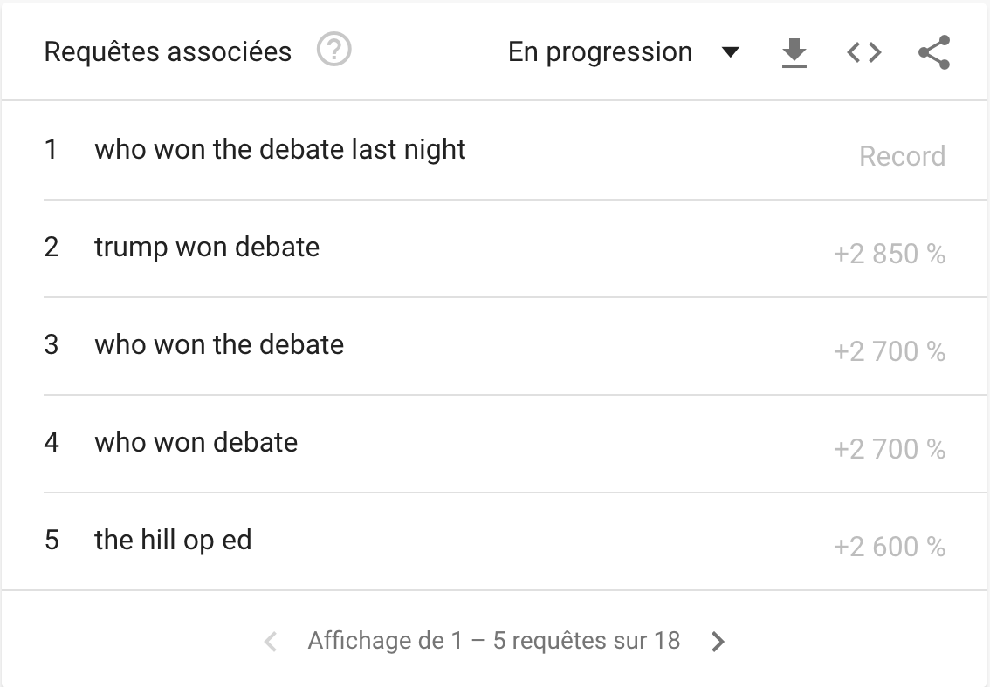Click the "+2 850 %" growth value

coord(889,254)
